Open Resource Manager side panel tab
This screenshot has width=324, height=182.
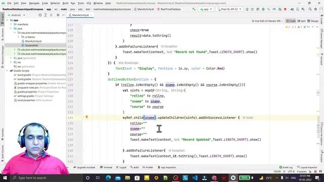click(x=3, y=57)
